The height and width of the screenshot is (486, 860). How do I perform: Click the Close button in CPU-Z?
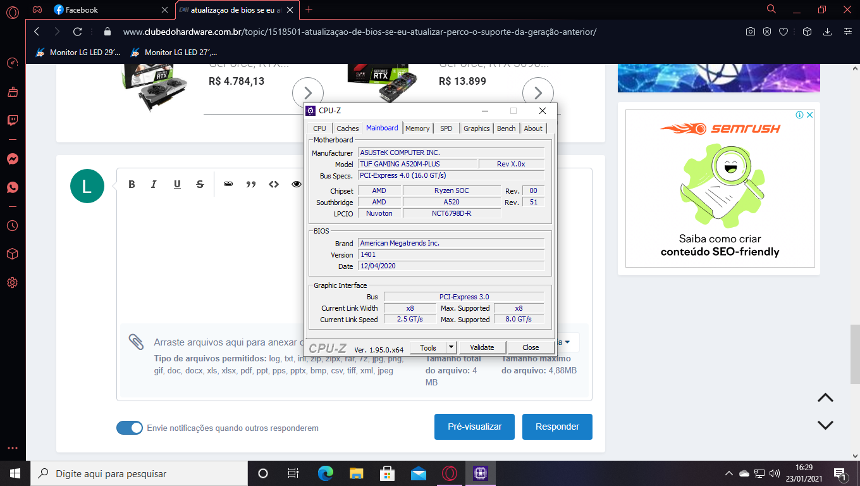531,347
